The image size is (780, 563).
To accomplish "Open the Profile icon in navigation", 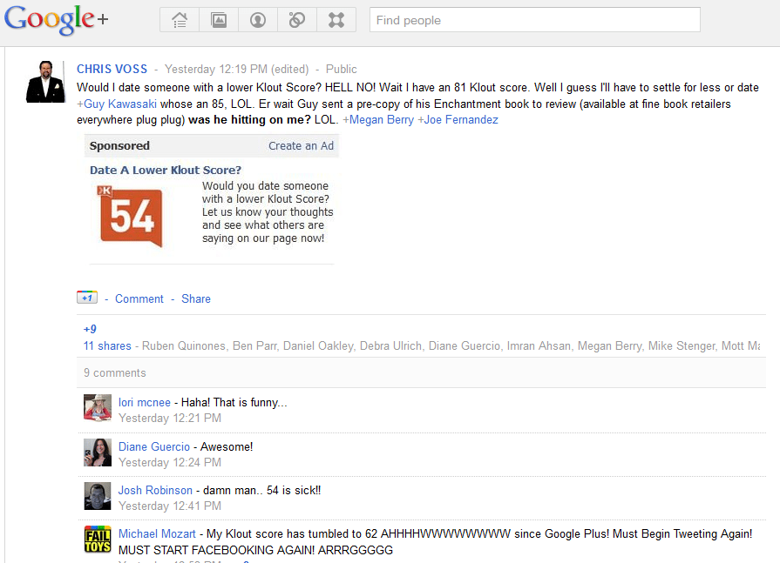I will [x=258, y=20].
